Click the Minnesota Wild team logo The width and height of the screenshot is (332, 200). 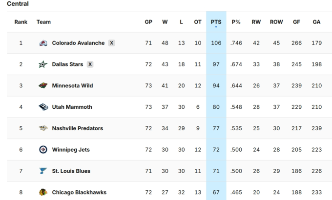point(43,85)
